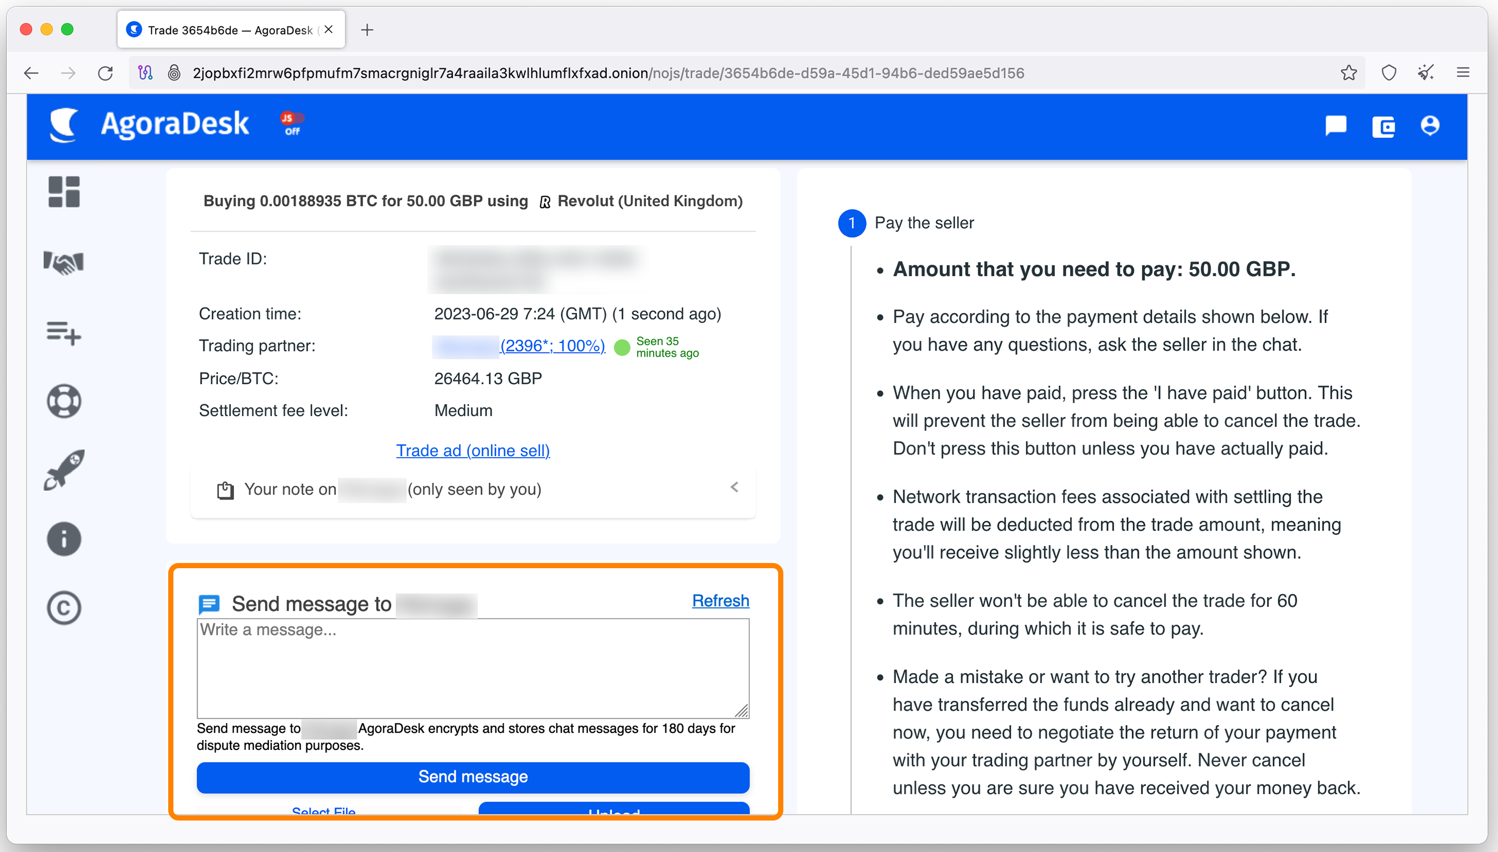Open trading partner profile link (2396*; 100%)
This screenshot has height=852, width=1498.
(552, 346)
